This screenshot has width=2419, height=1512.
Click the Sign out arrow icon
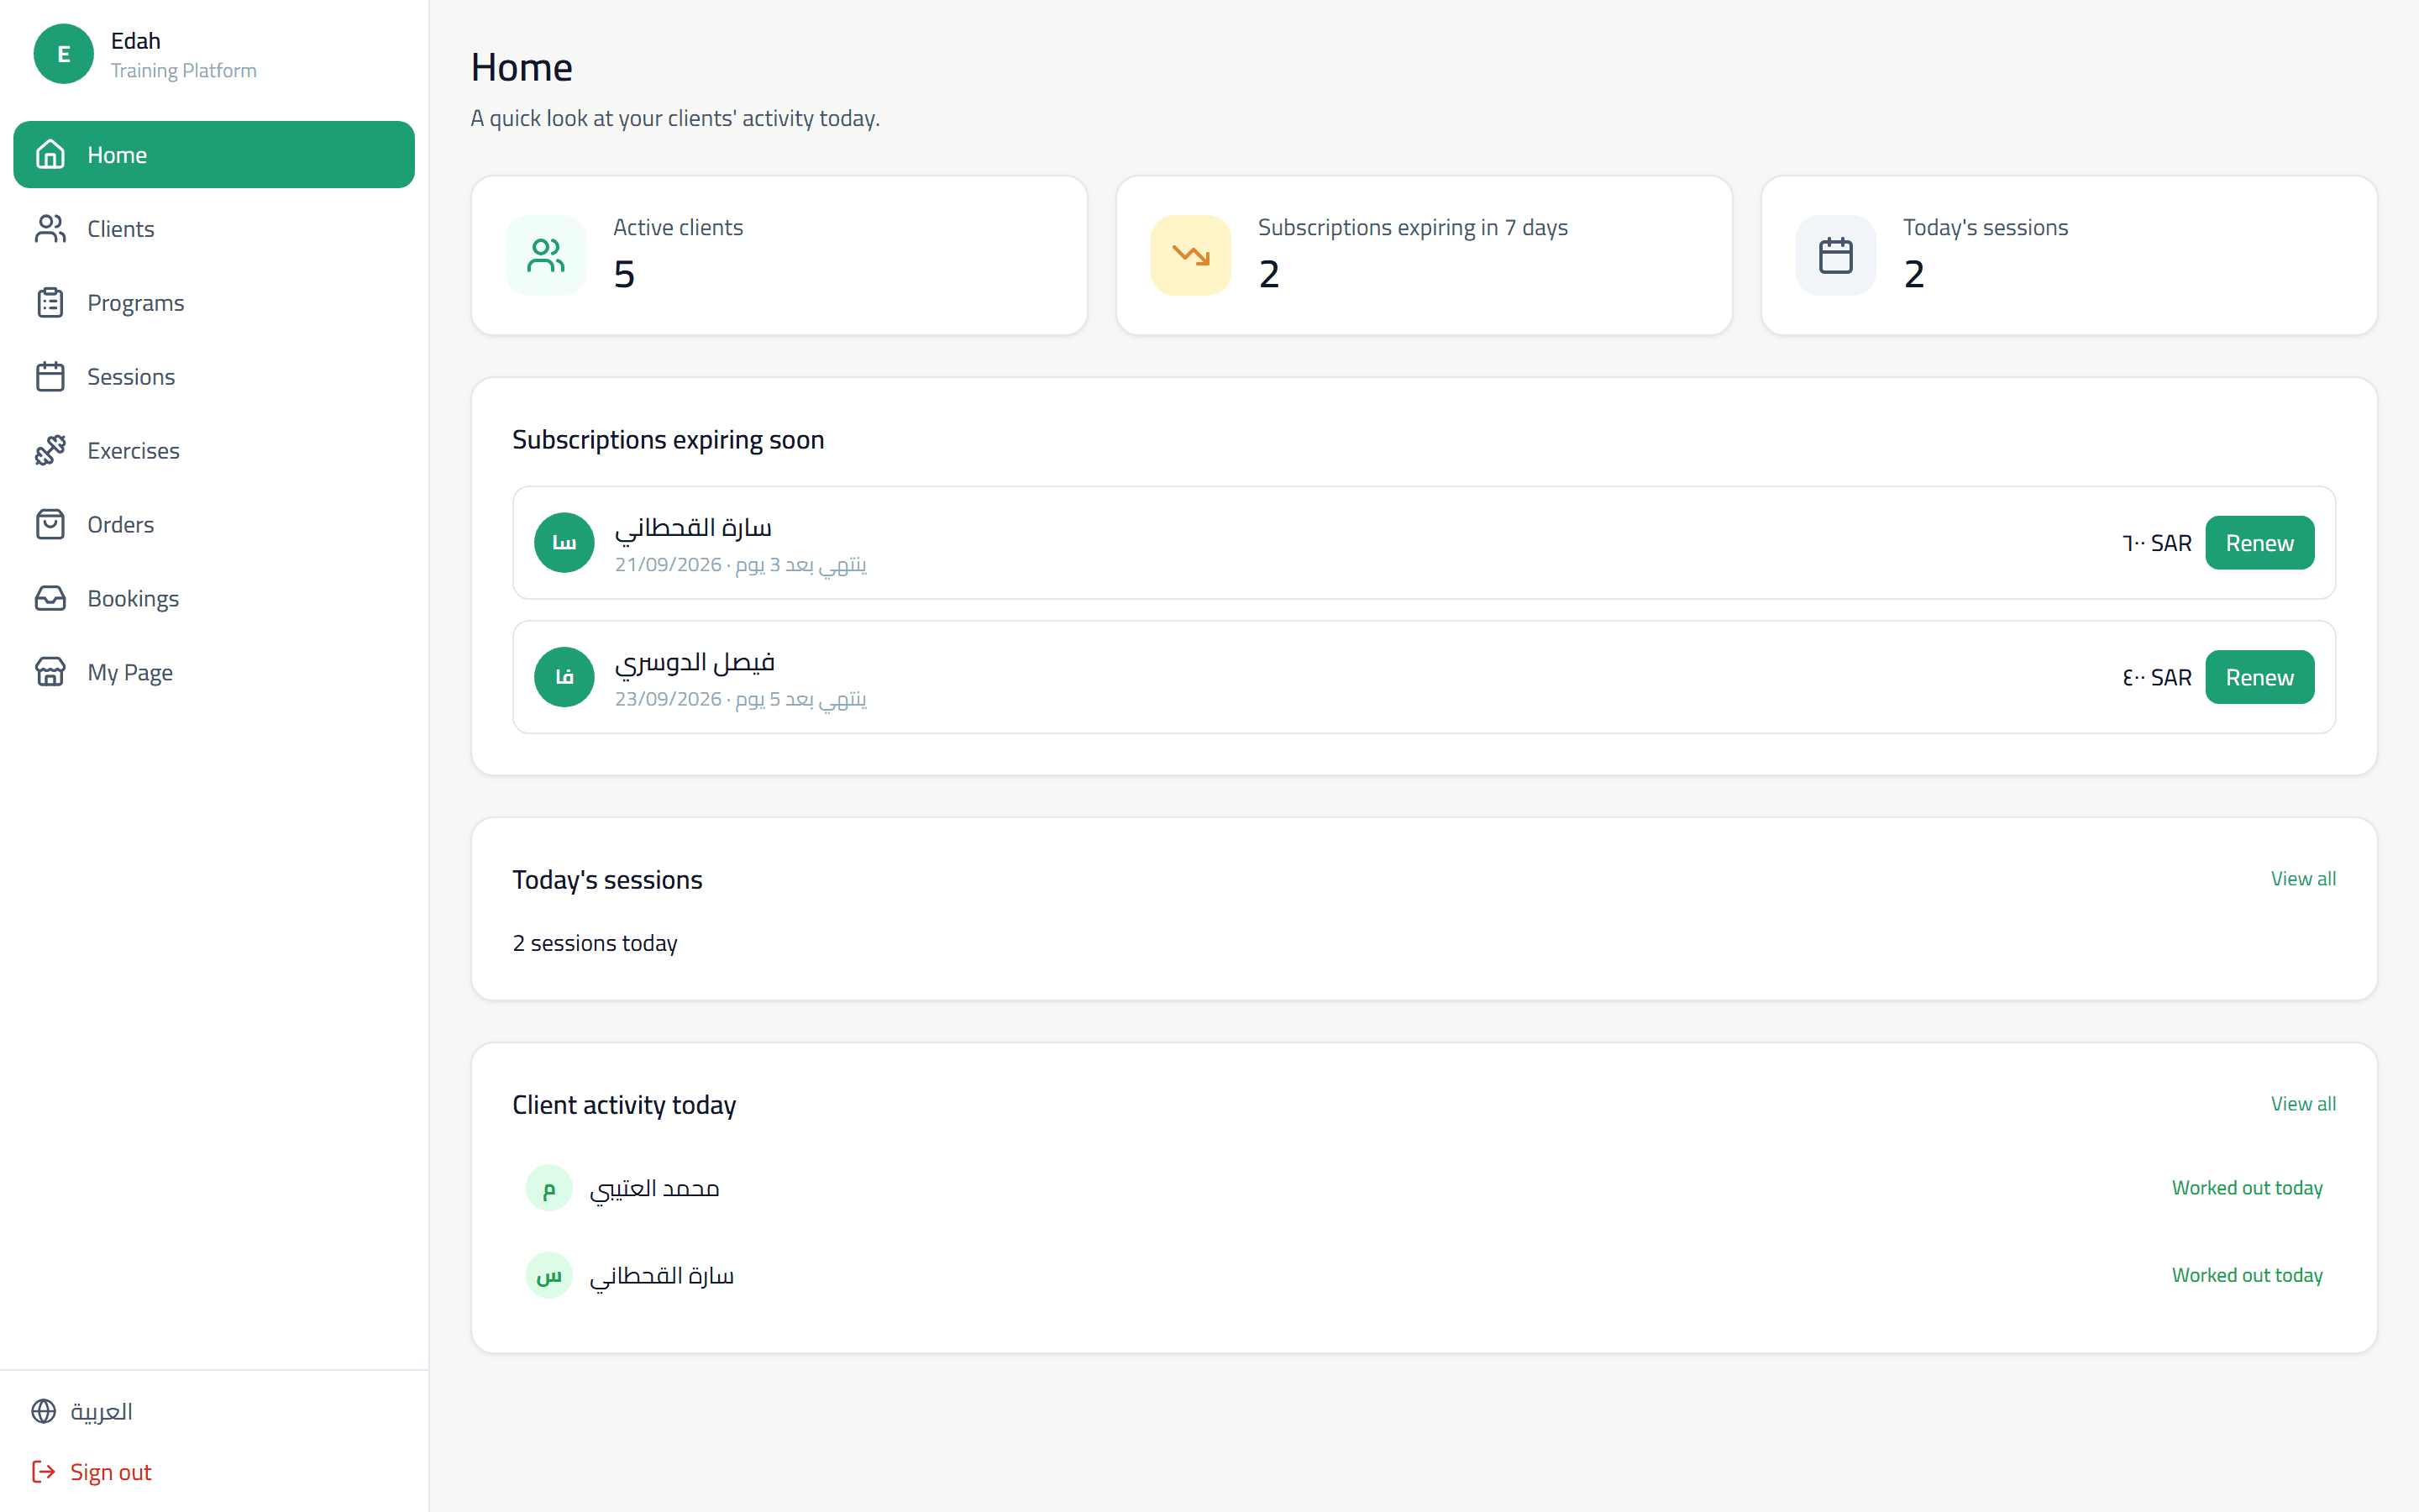[x=44, y=1471]
